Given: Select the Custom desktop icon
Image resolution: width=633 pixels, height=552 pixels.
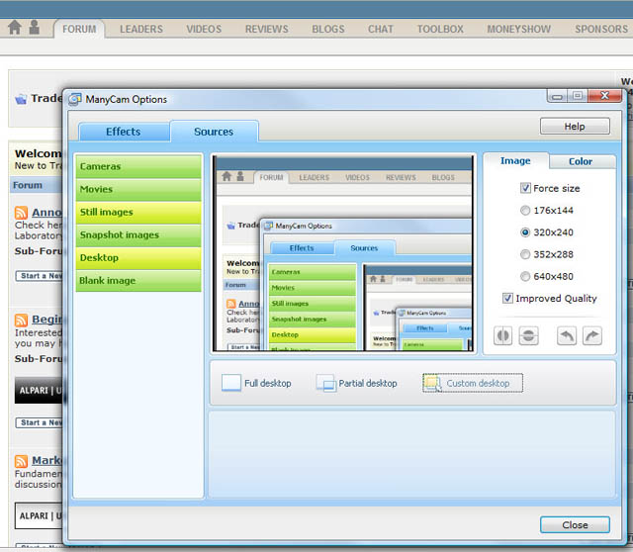Looking at the screenshot, I should point(432,383).
